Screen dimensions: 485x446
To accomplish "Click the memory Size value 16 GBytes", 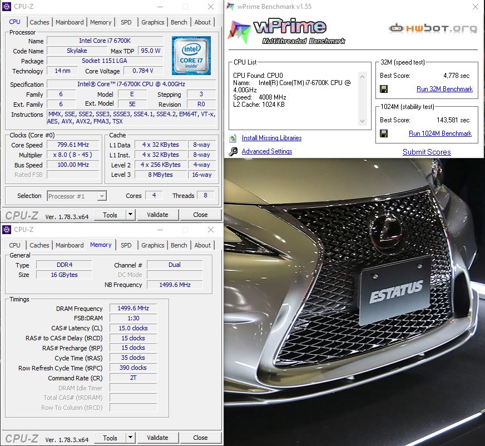I will 65,275.
